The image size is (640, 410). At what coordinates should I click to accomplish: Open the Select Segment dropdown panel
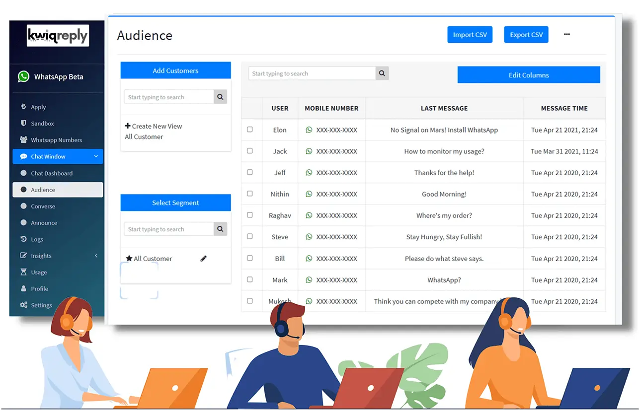pos(175,202)
